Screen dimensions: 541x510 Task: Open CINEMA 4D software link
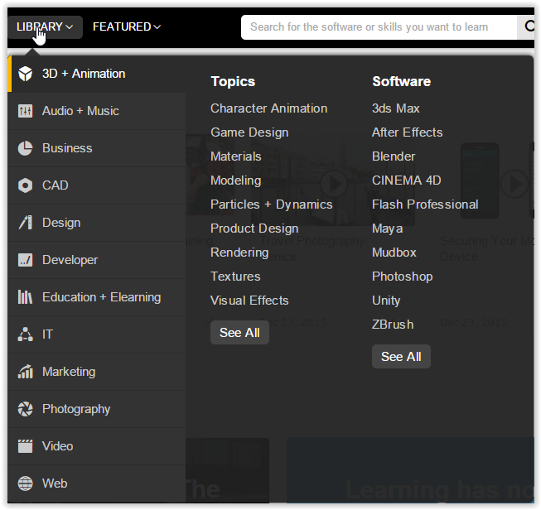pos(407,180)
